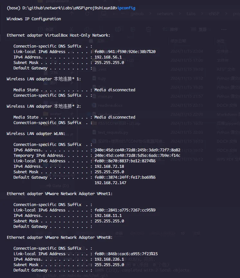This screenshot has height=278, width=240.
Task: Click the Wireless LAN adapter 本地连接* 2 heading
Action: tap(44, 106)
